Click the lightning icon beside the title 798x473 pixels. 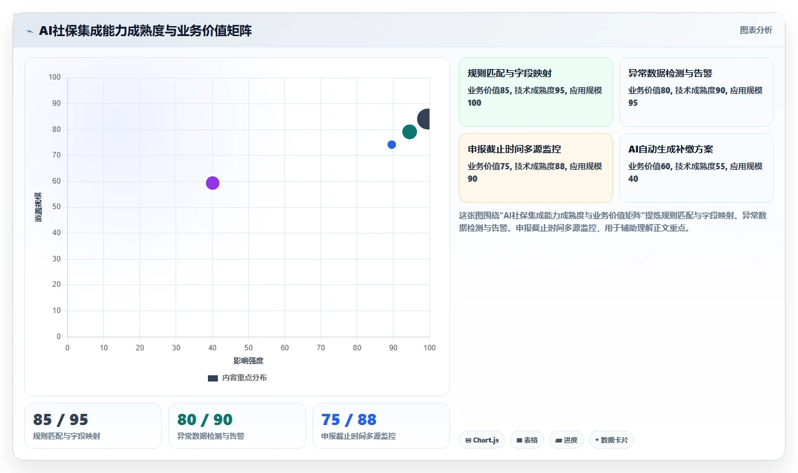click(x=29, y=31)
